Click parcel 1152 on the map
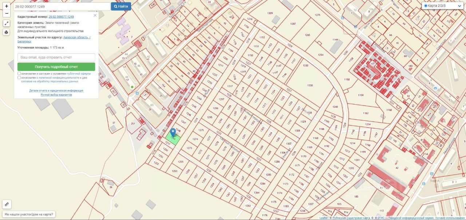The width and height of the screenshot is (466, 220). pyautogui.click(x=262, y=37)
